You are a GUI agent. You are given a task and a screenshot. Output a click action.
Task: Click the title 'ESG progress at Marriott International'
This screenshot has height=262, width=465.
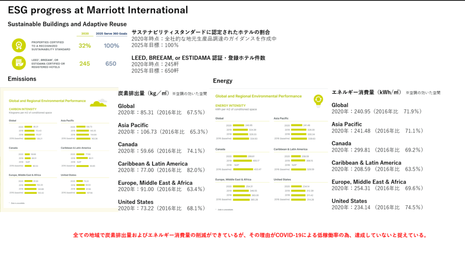tap(98, 10)
